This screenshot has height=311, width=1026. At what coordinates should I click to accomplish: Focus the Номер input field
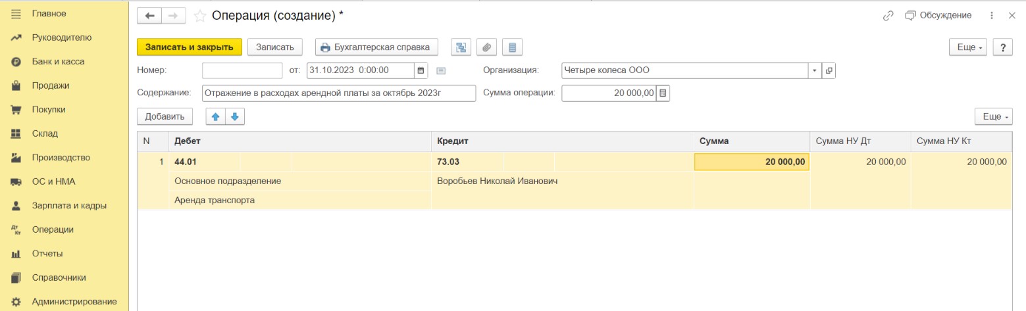242,70
